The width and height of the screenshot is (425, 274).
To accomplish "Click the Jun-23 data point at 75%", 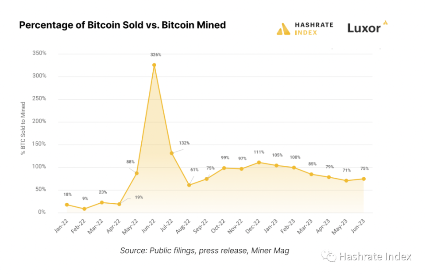I will 364,179.
